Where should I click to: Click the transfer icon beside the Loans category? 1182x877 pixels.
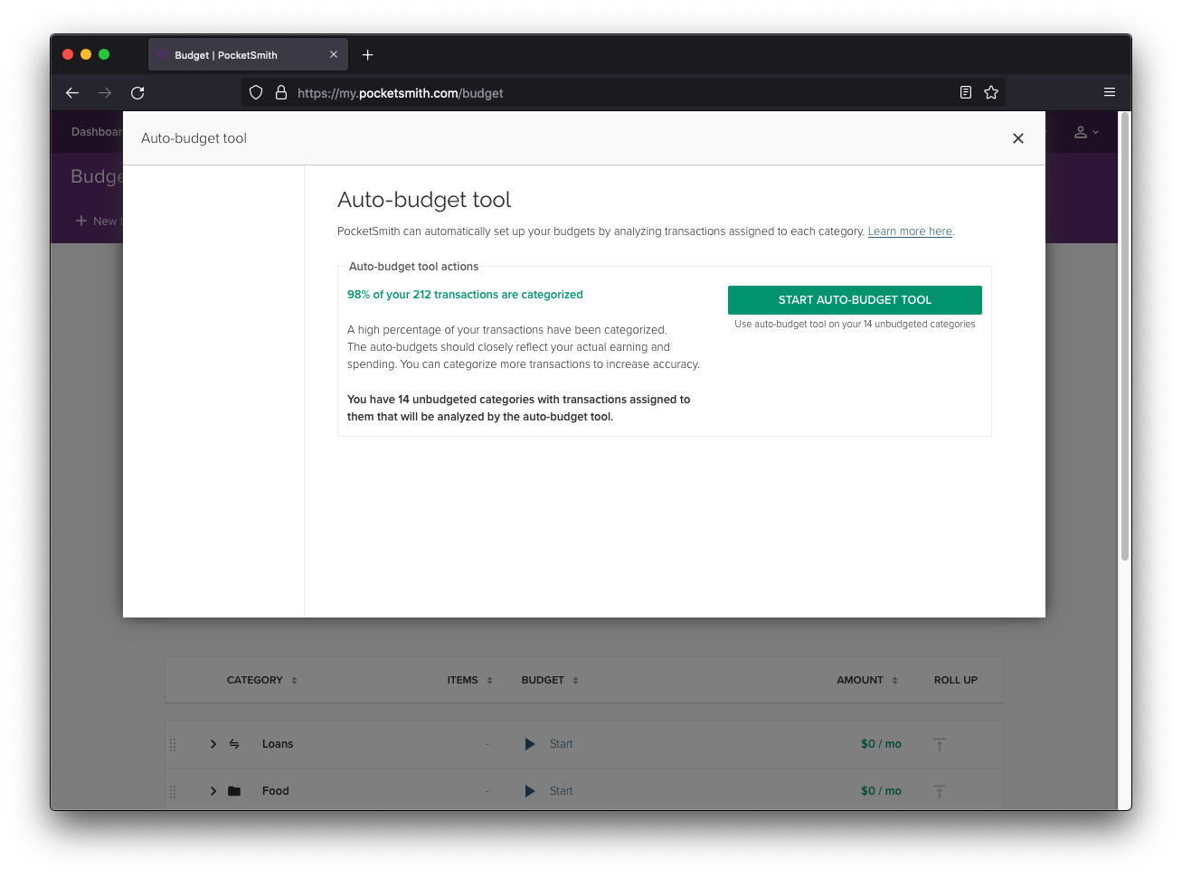click(233, 743)
